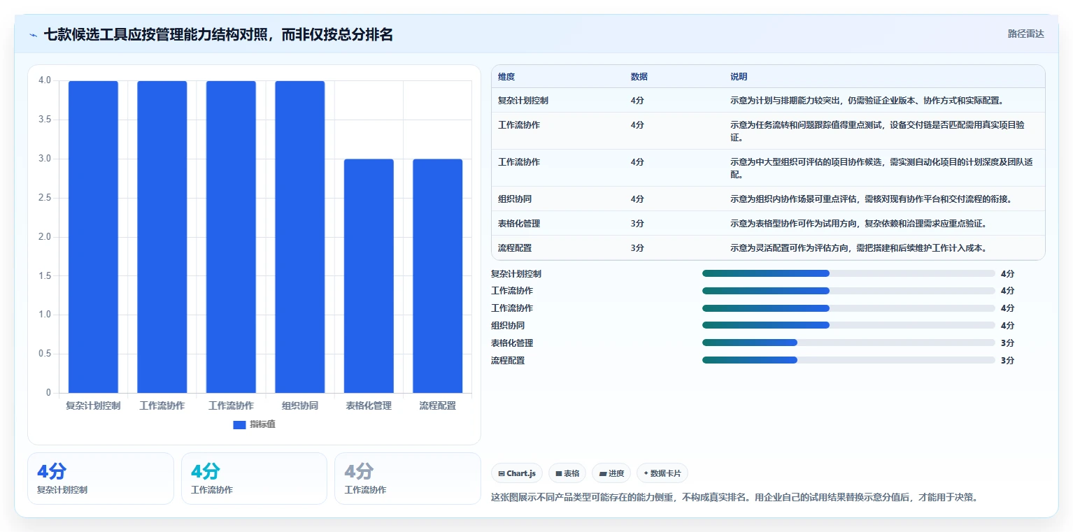Select the 进度 chip

click(611, 473)
